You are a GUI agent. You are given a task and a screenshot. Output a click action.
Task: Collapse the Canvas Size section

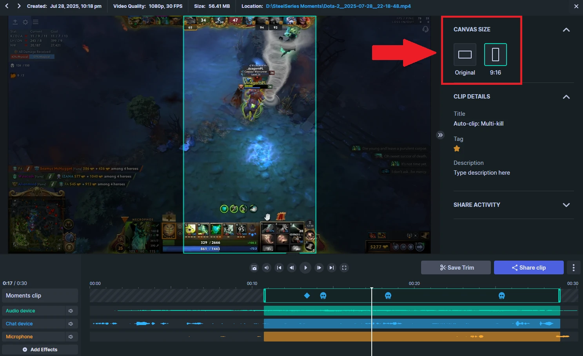pos(566,29)
